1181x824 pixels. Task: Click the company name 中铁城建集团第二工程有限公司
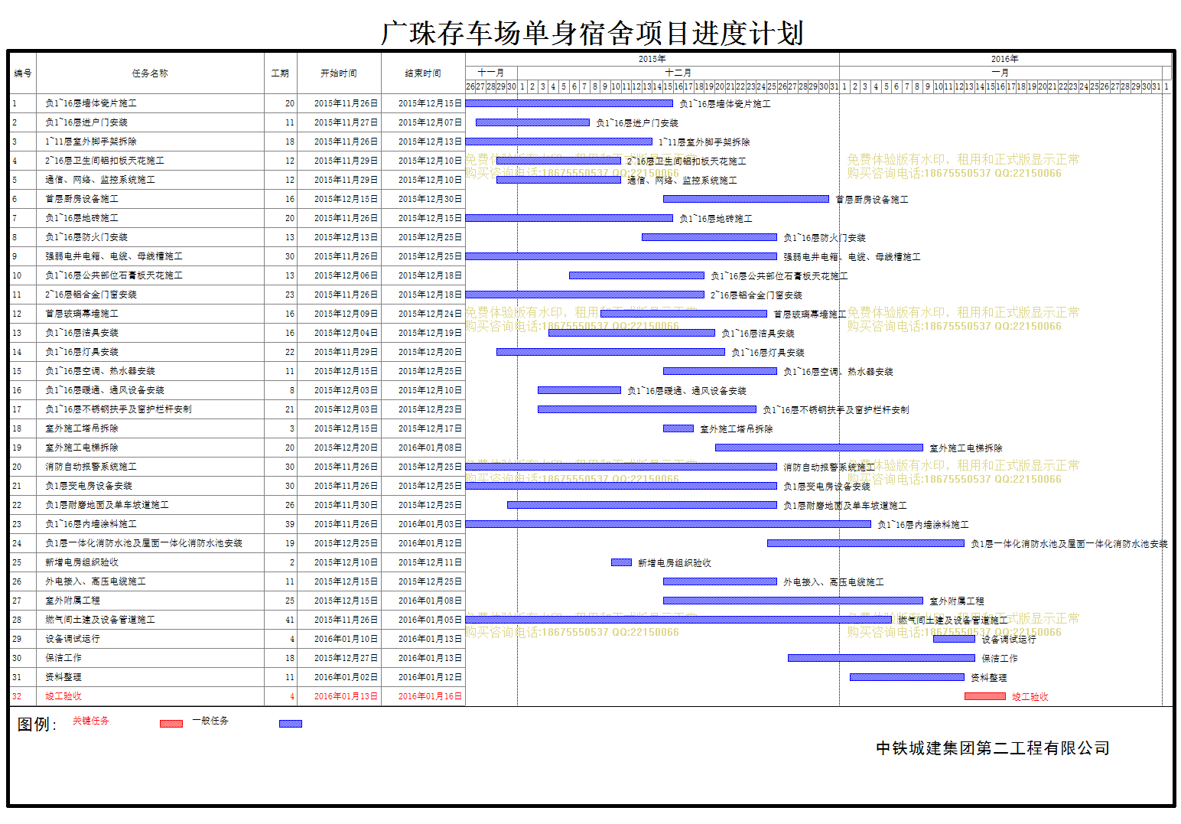point(993,748)
